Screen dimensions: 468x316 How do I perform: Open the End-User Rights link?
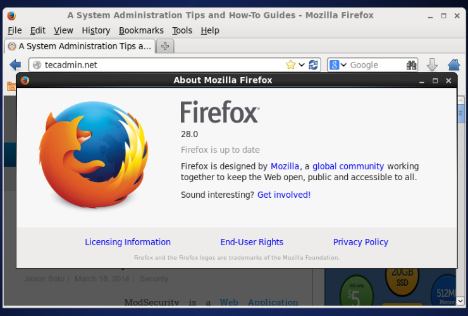point(252,242)
